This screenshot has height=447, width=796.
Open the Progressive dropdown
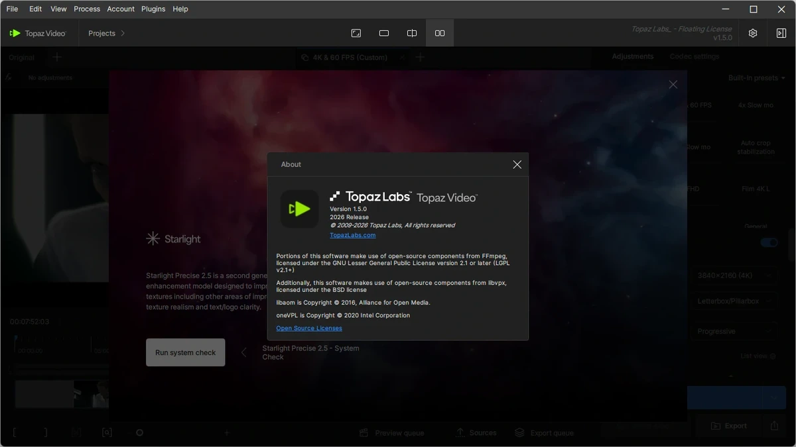(733, 330)
